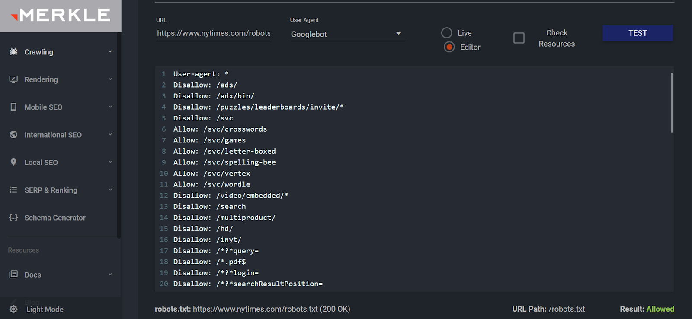Open the Googlebot user agent dropdown
This screenshot has width=692, height=319.
point(347,34)
